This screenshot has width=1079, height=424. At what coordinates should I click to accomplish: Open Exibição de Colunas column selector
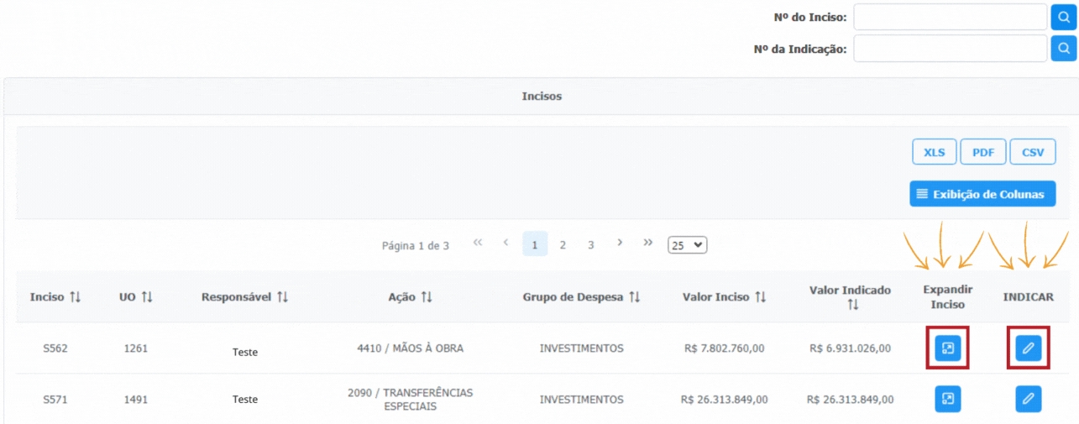tap(982, 194)
